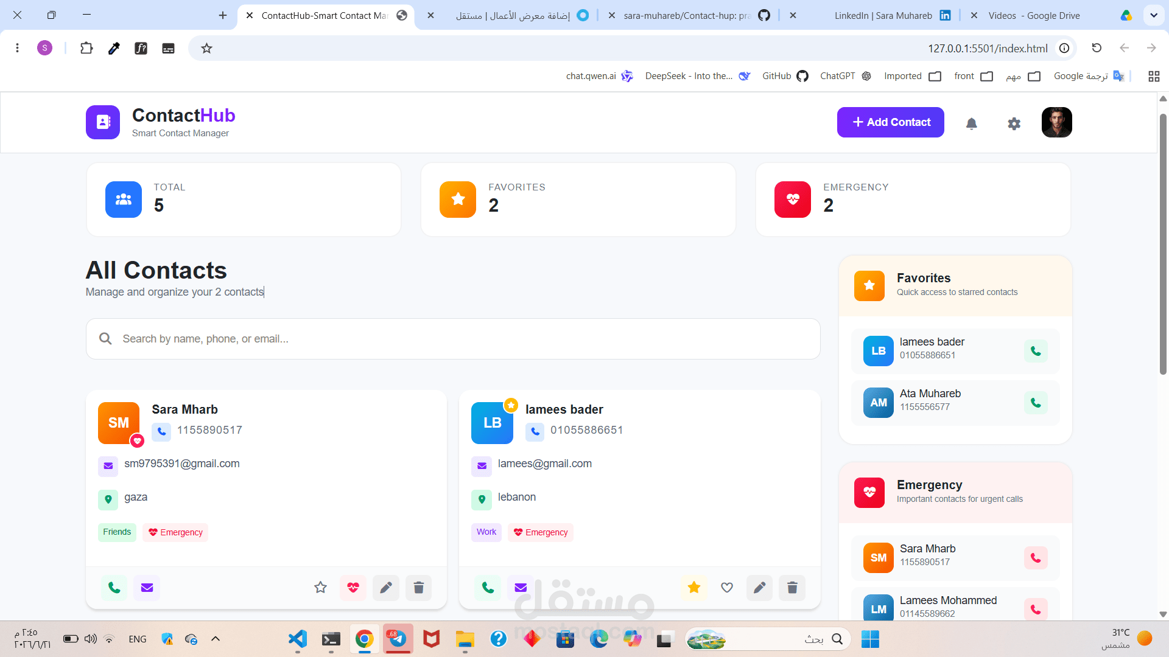
Task: Call Sara Mharb from card footer
Action: tap(114, 588)
